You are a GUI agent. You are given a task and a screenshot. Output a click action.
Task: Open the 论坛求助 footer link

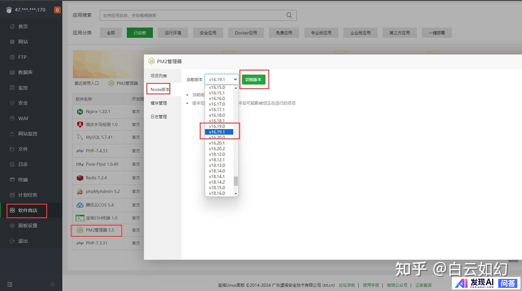click(346, 285)
